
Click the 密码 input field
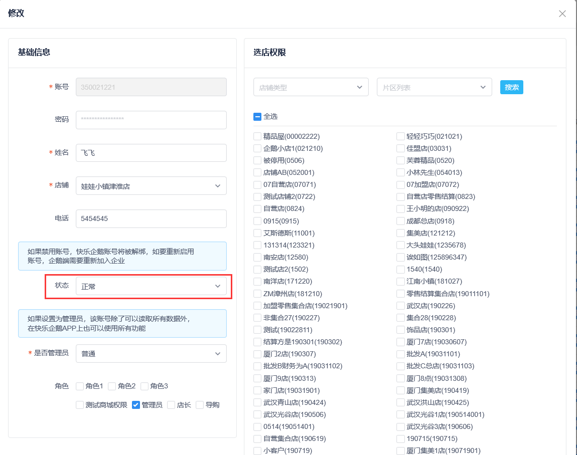(x=151, y=120)
